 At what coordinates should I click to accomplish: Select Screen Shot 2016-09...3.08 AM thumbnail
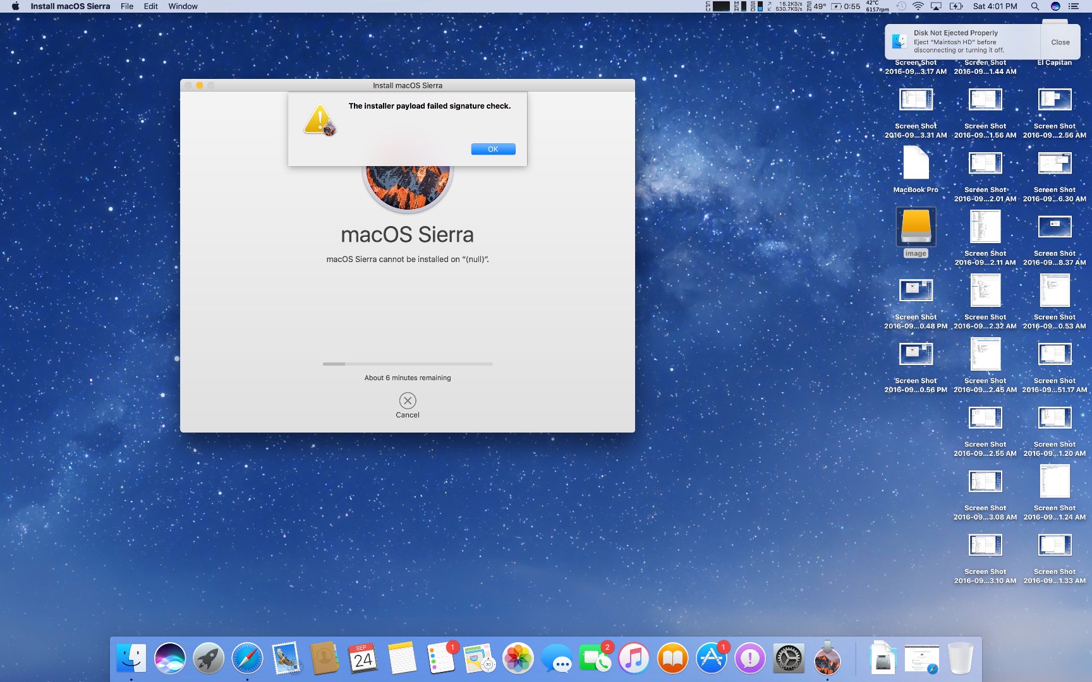pos(985,481)
